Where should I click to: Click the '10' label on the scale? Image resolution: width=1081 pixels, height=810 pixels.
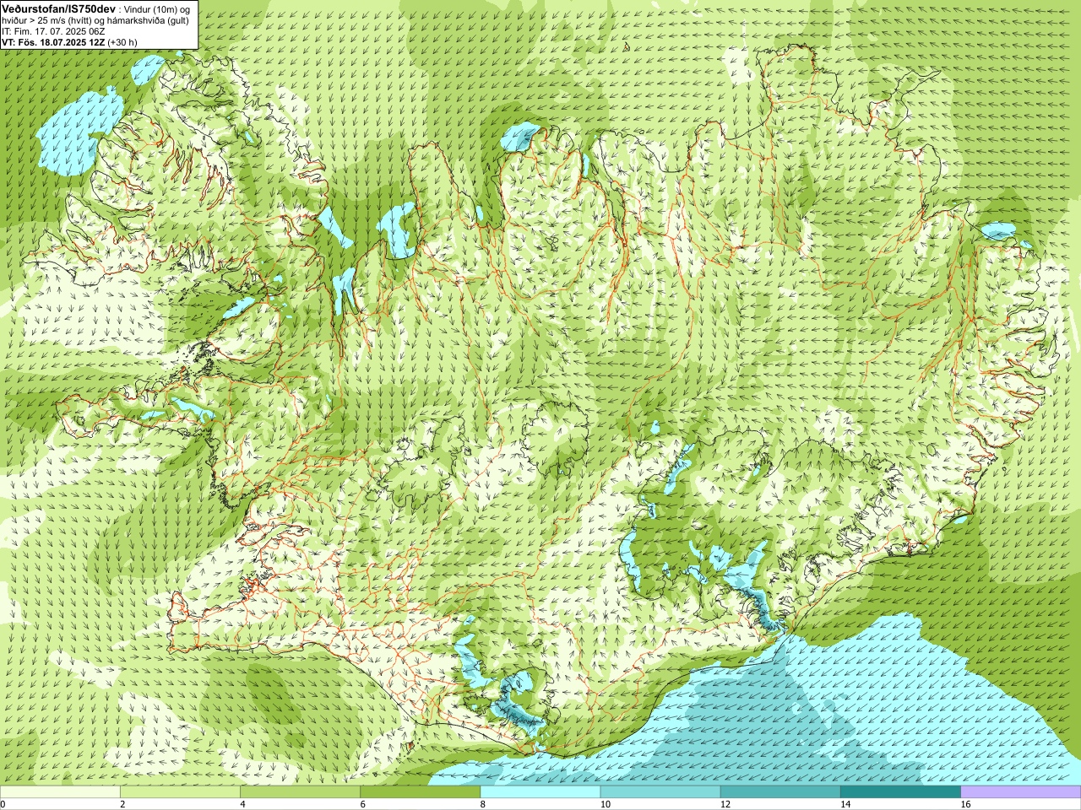click(606, 804)
